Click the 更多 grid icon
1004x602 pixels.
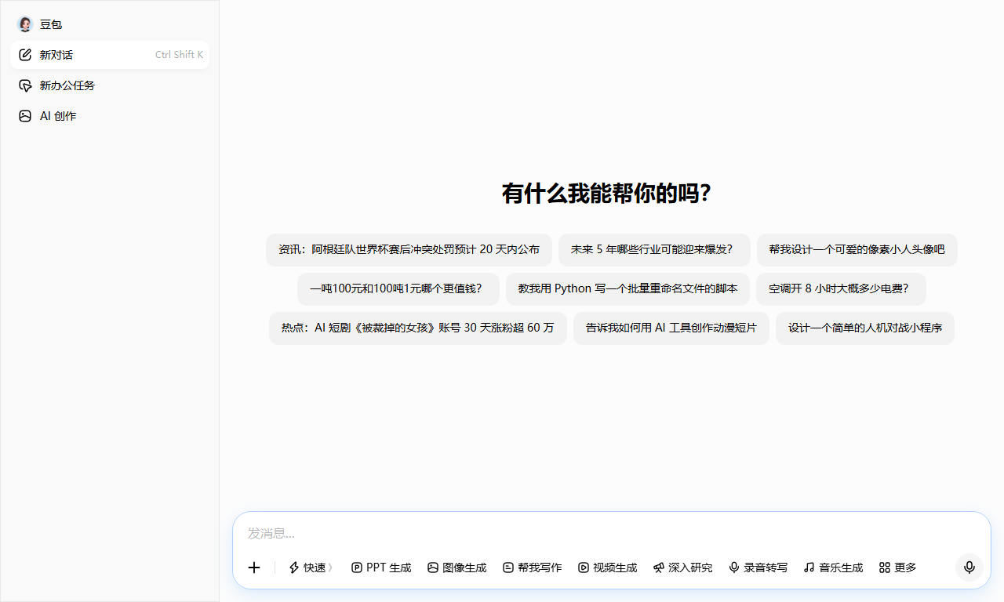tap(885, 568)
